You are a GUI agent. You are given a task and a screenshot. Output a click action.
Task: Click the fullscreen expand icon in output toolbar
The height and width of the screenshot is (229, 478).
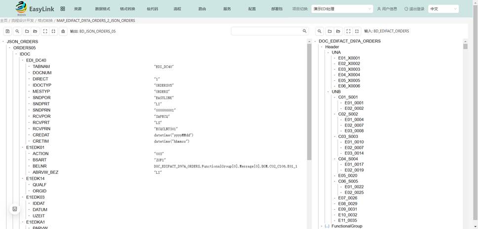pos(45,31)
